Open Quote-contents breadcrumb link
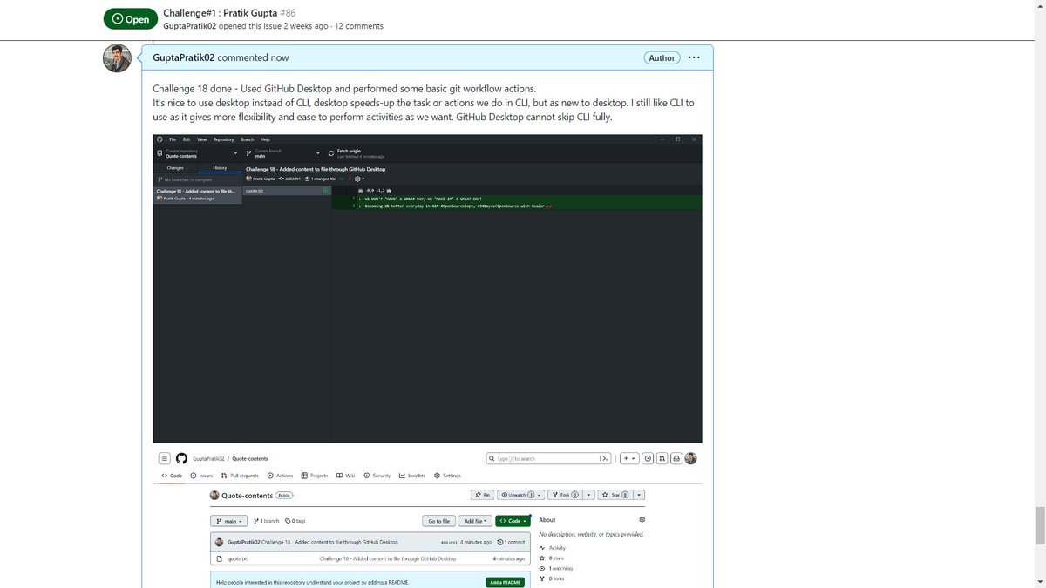Screen dimensions: 1046x588 [250, 458]
